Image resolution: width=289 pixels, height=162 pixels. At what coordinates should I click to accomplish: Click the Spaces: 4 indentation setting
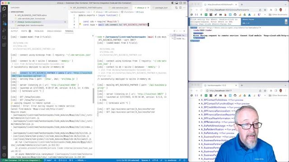click(145, 160)
